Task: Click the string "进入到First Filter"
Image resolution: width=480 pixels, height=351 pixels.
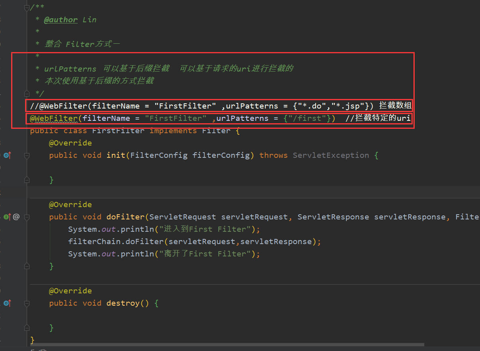Action: pyautogui.click(x=204, y=229)
